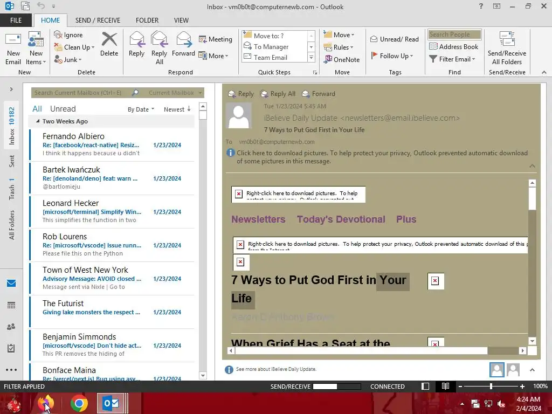Click the Search People field
The height and width of the screenshot is (414, 552).
pos(454,34)
